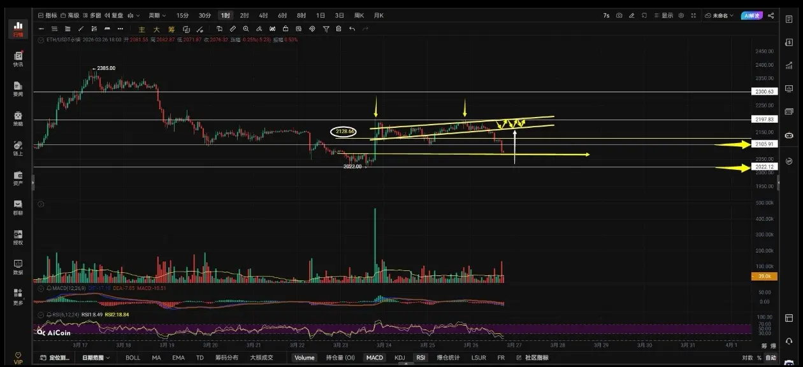
Task: Switch to the 30分 timeframe
Action: [x=205, y=15]
